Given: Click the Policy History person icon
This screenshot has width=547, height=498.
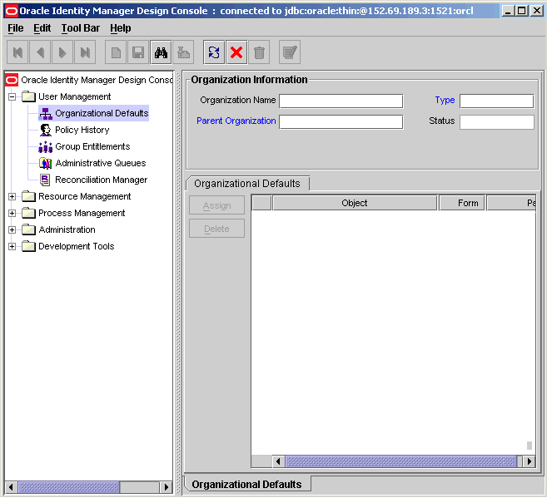Looking at the screenshot, I should pyautogui.click(x=45, y=130).
